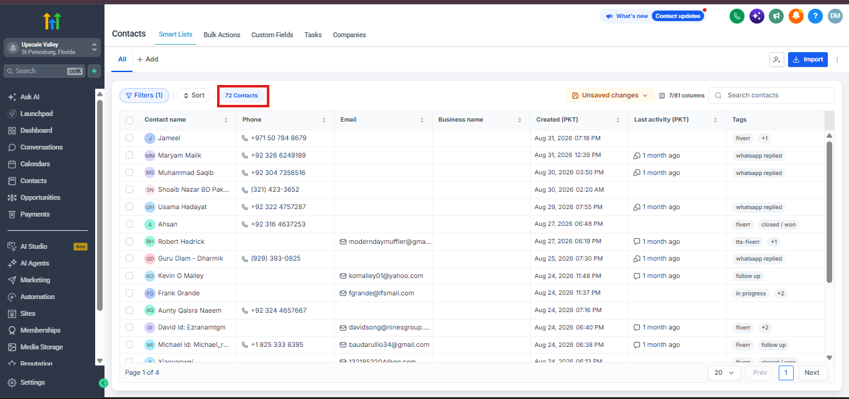849x399 pixels.
Task: Open Automation in sidebar
Action: click(x=37, y=297)
